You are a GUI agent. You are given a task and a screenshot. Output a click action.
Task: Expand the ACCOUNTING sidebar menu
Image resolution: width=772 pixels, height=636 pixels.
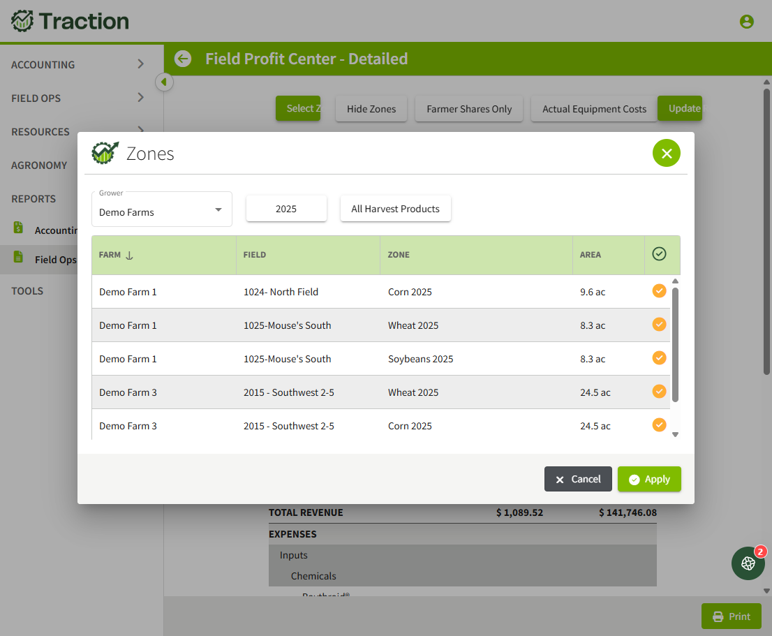pos(79,64)
